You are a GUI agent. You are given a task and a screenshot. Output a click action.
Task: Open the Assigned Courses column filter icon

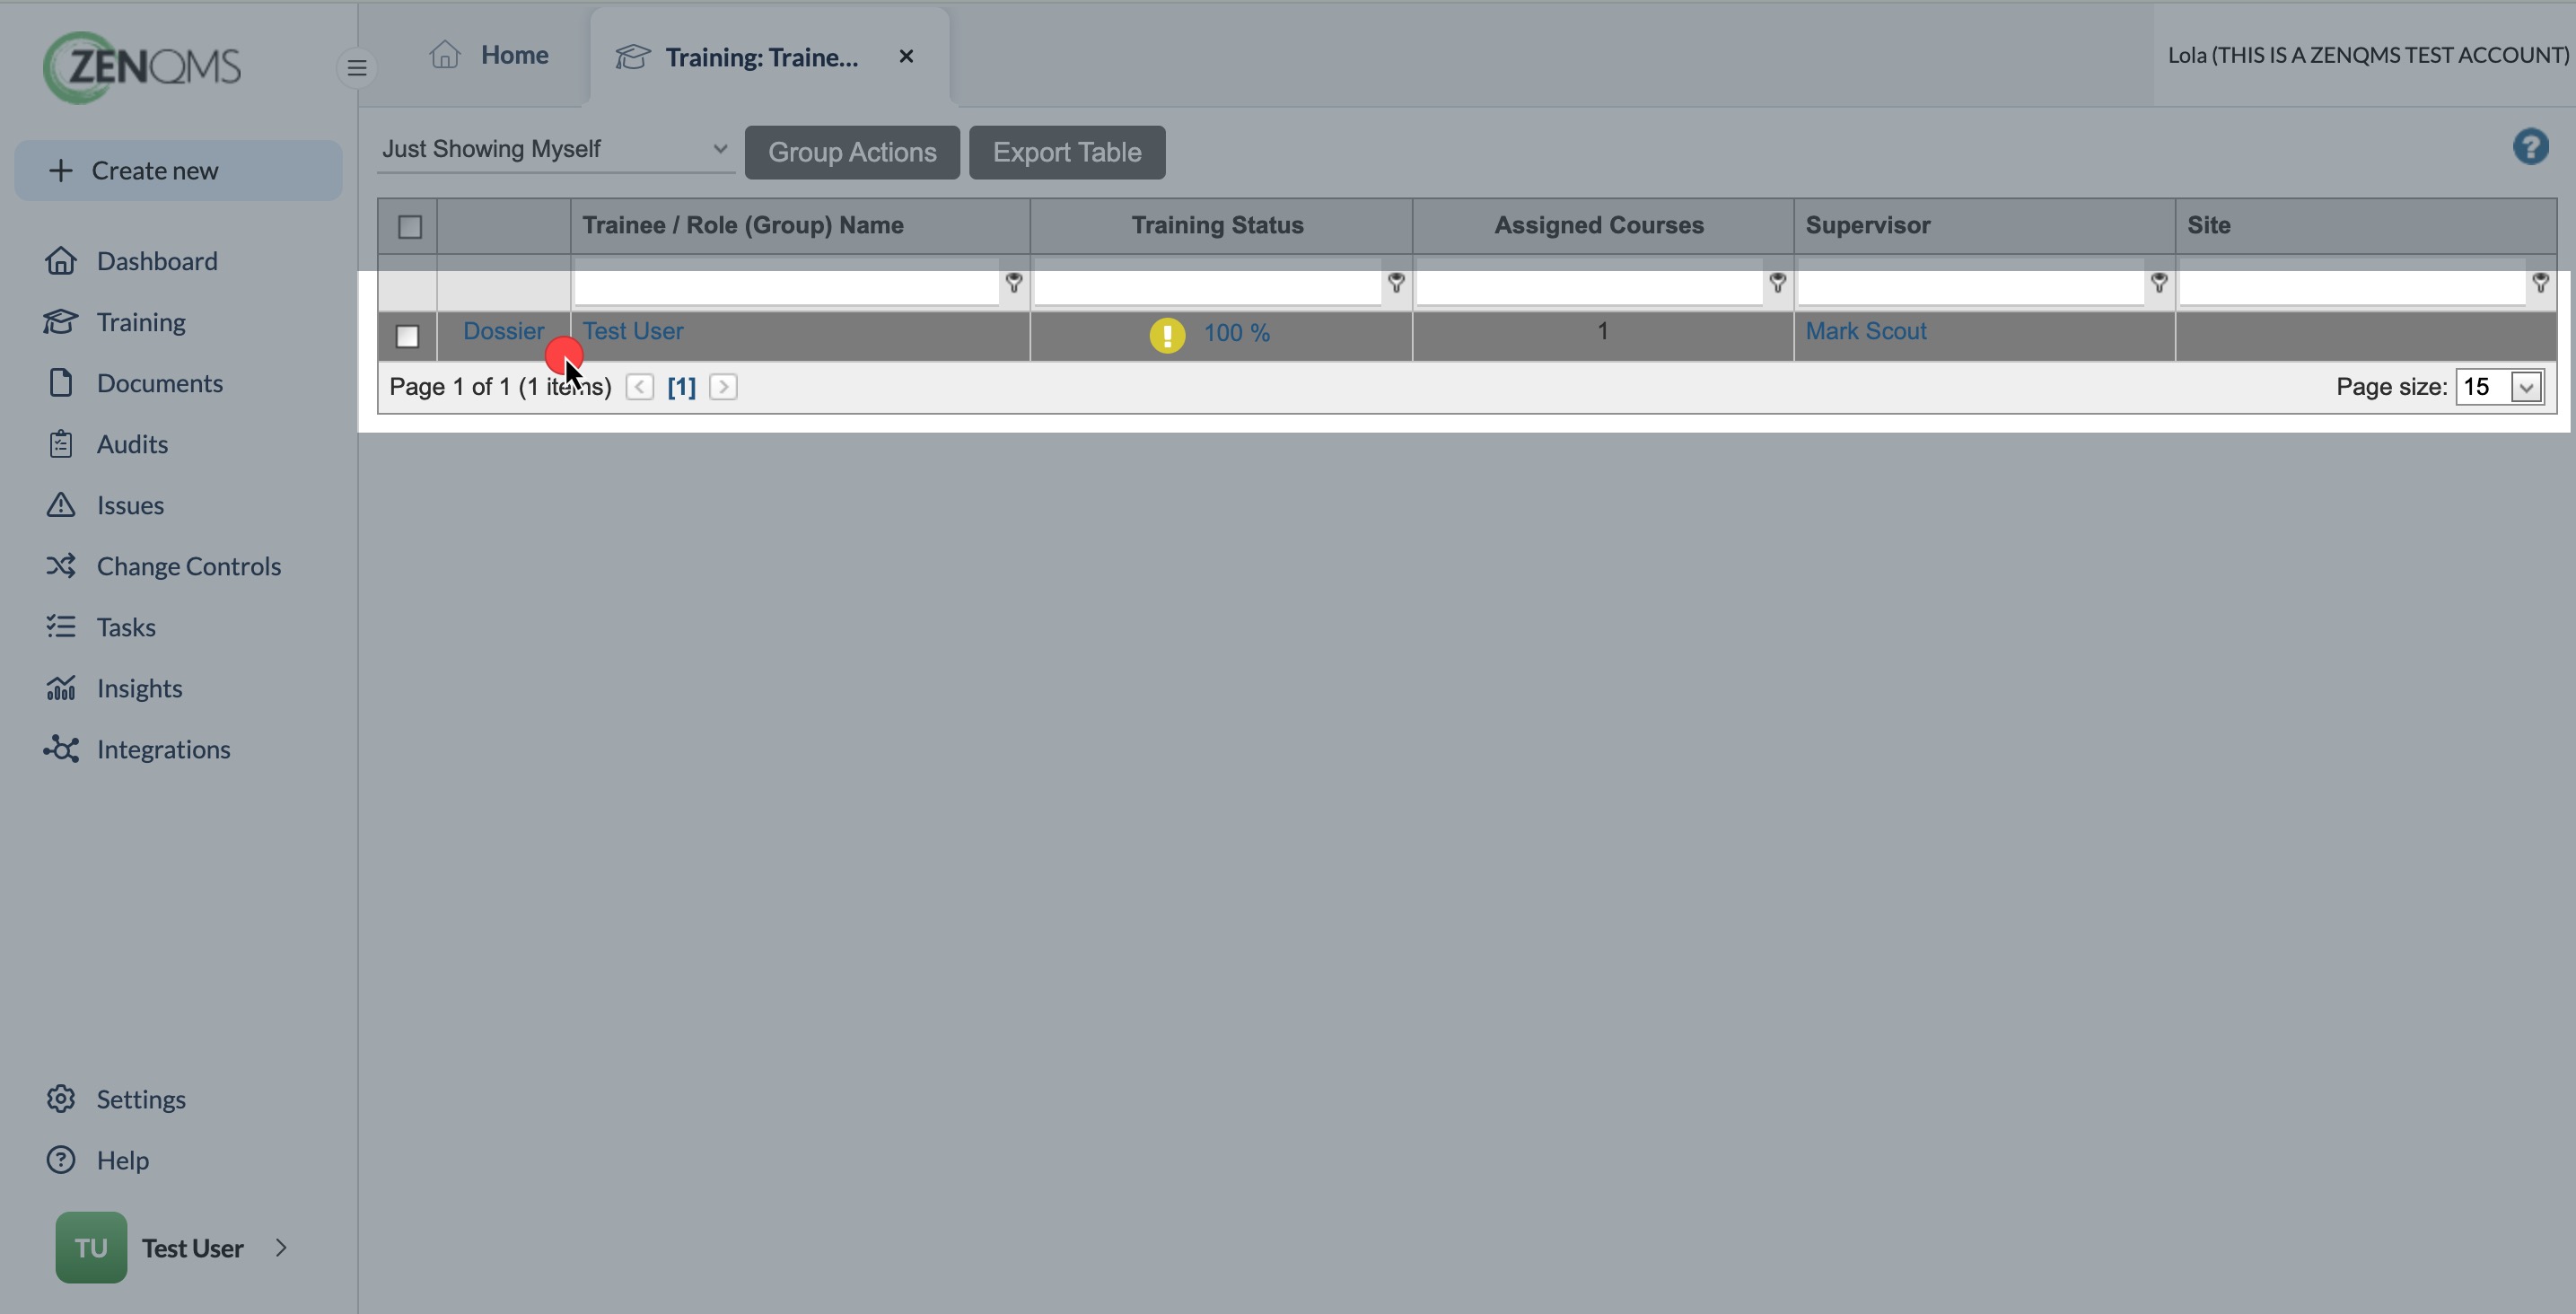pyautogui.click(x=1777, y=283)
